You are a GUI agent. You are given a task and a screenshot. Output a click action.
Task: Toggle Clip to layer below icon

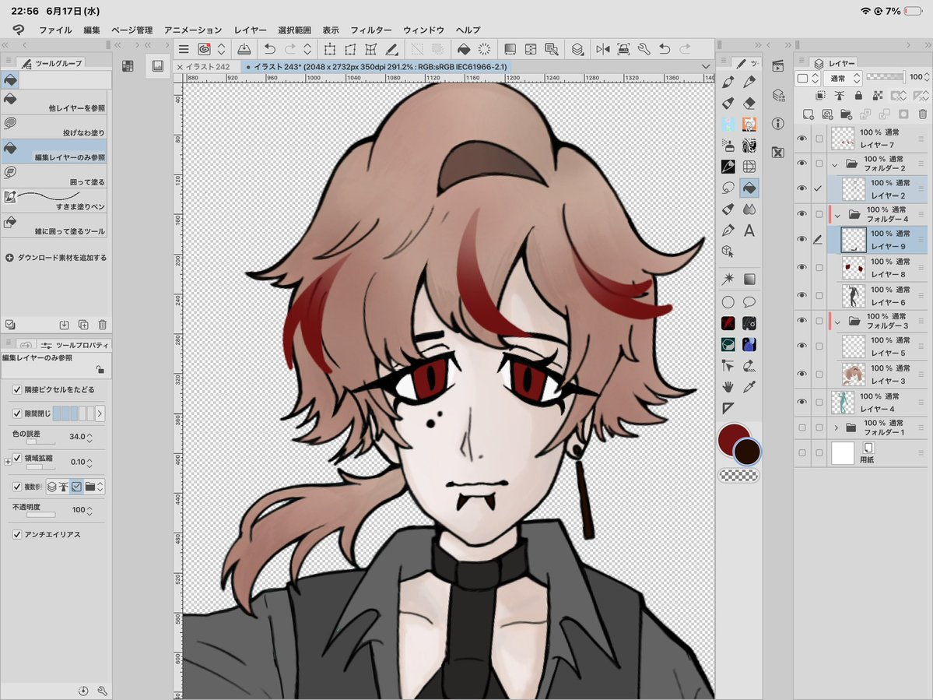[x=820, y=95]
